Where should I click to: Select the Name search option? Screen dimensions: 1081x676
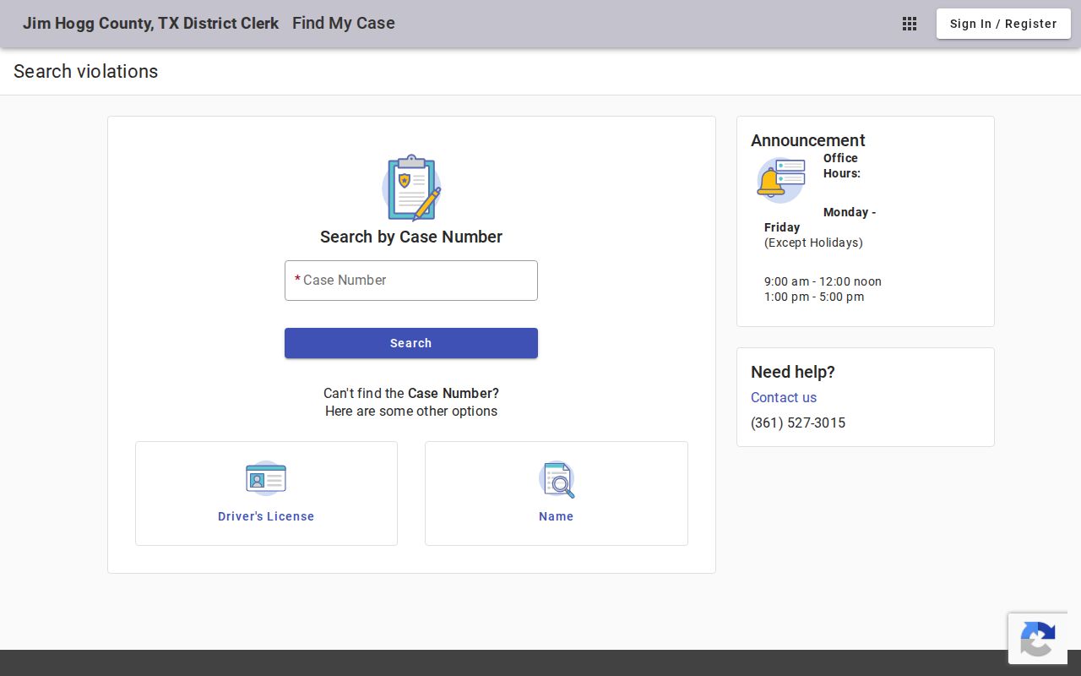point(557,493)
